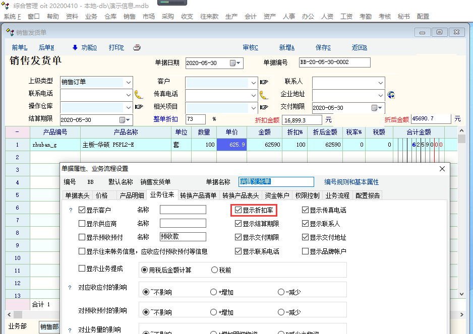Screen dimensions: 473x334
Task: Click the 审核 button in the toolbar
Action: (250, 48)
